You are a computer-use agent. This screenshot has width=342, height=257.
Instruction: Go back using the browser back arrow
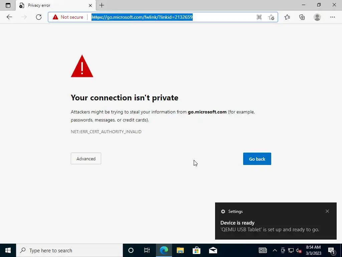[9, 17]
